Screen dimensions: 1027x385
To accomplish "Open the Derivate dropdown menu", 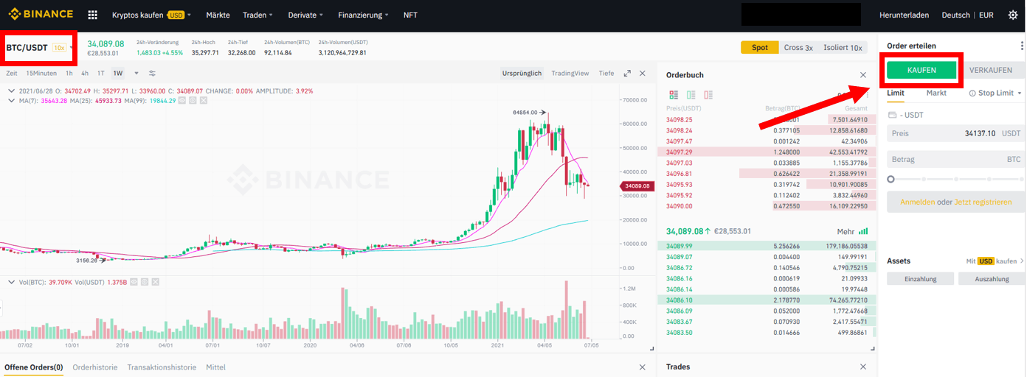I will (x=305, y=15).
